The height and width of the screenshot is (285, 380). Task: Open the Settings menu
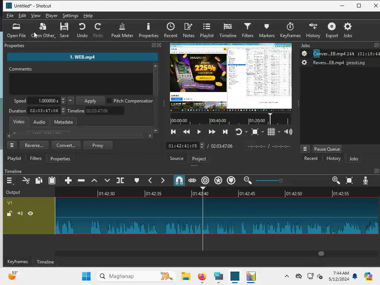[x=70, y=16]
